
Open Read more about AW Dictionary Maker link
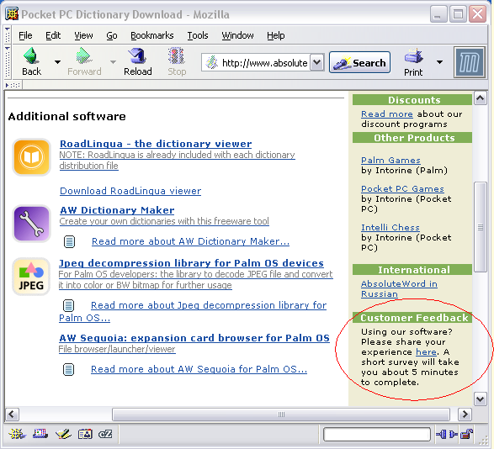pos(190,241)
